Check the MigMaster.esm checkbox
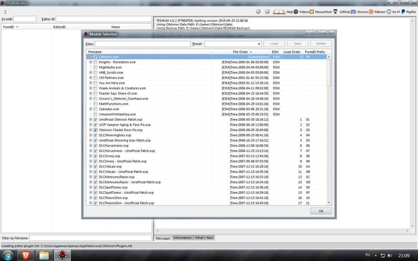 [95, 67]
